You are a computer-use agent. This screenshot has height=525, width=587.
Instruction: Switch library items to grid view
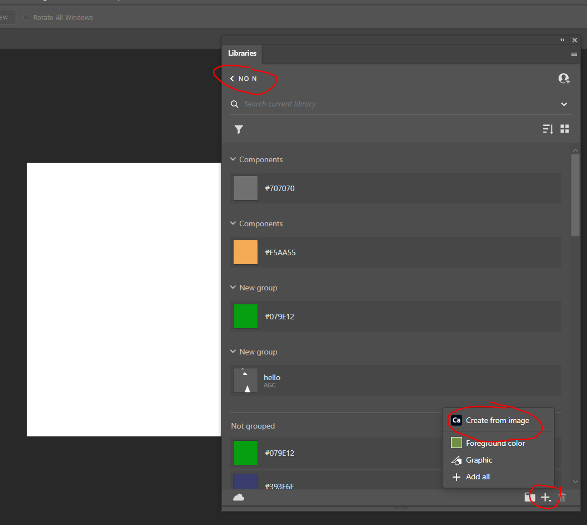565,129
